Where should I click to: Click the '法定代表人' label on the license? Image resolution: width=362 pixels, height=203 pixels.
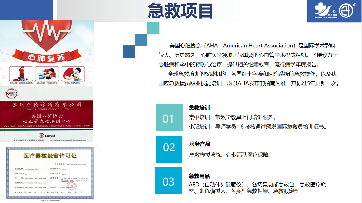pos(56,169)
